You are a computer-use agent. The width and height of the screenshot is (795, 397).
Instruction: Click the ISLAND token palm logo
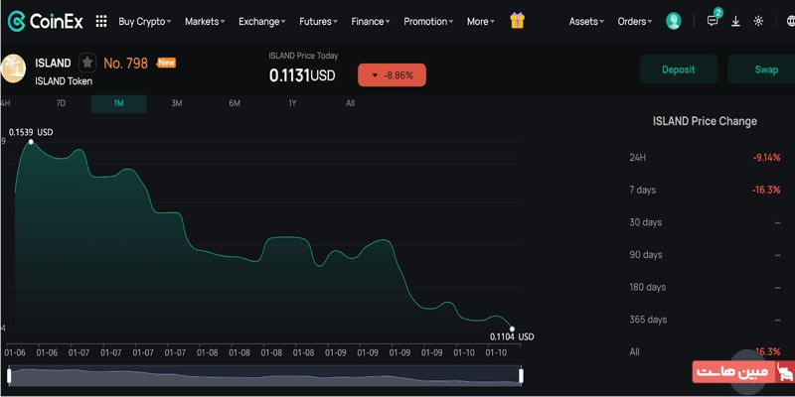pyautogui.click(x=13, y=68)
